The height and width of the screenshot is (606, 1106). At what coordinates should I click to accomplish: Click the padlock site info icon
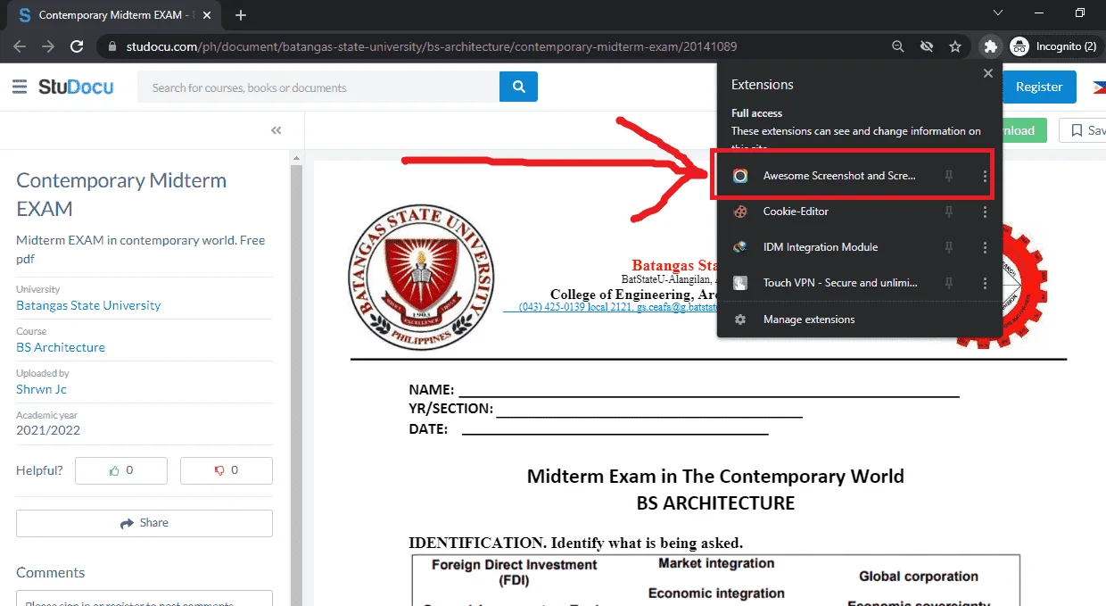tap(111, 46)
